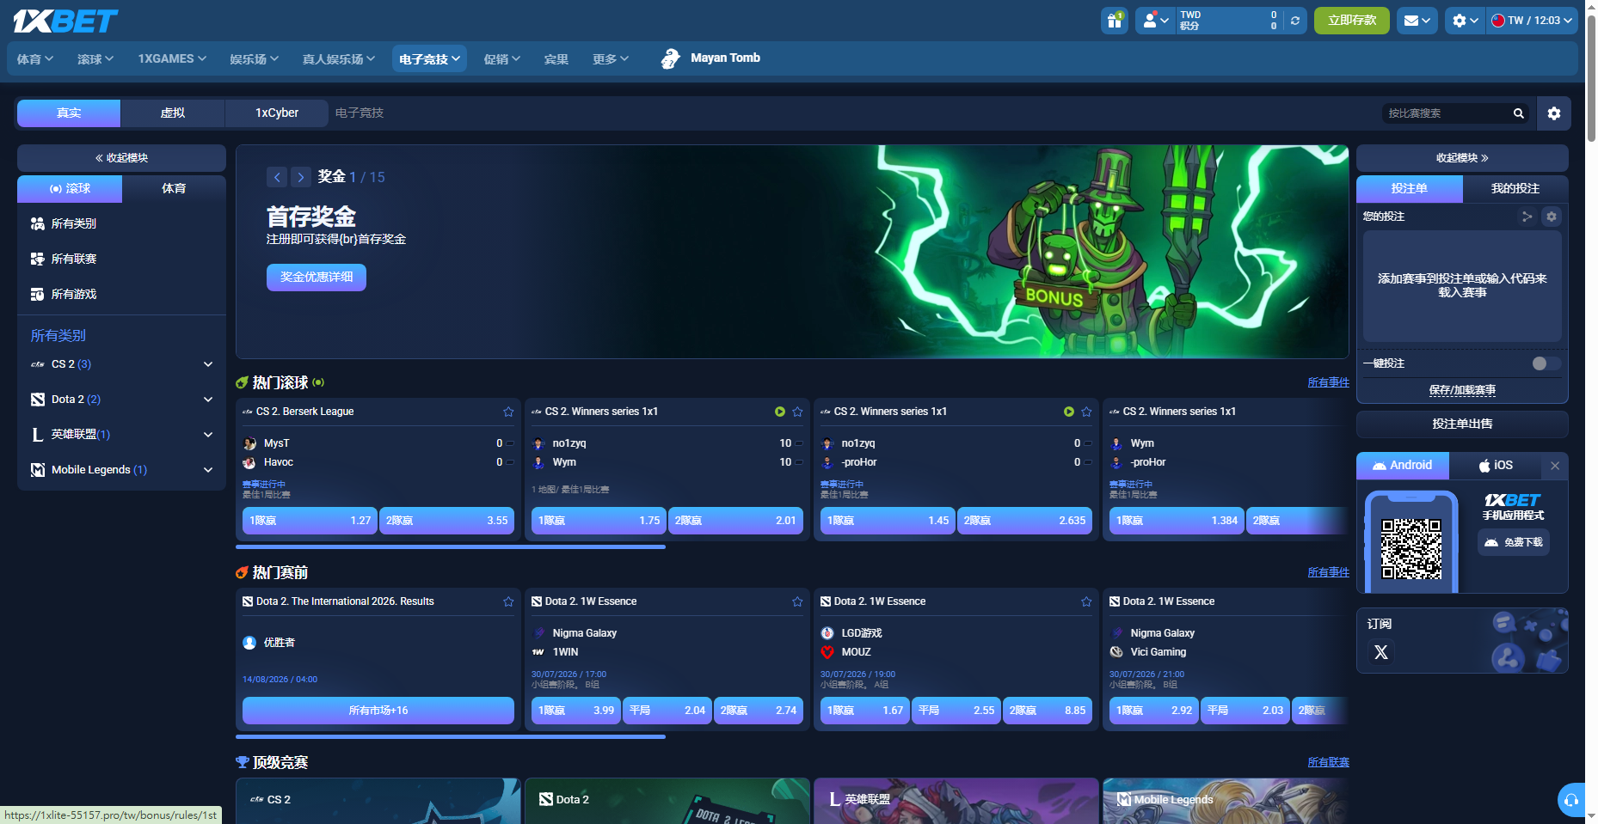Open the gift bonus icon in header

[x=1115, y=21]
